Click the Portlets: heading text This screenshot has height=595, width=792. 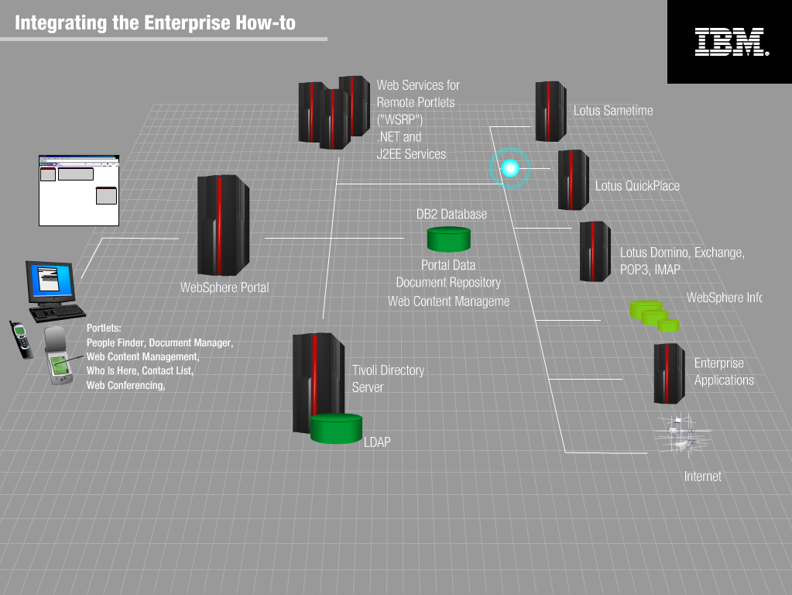click(x=104, y=328)
